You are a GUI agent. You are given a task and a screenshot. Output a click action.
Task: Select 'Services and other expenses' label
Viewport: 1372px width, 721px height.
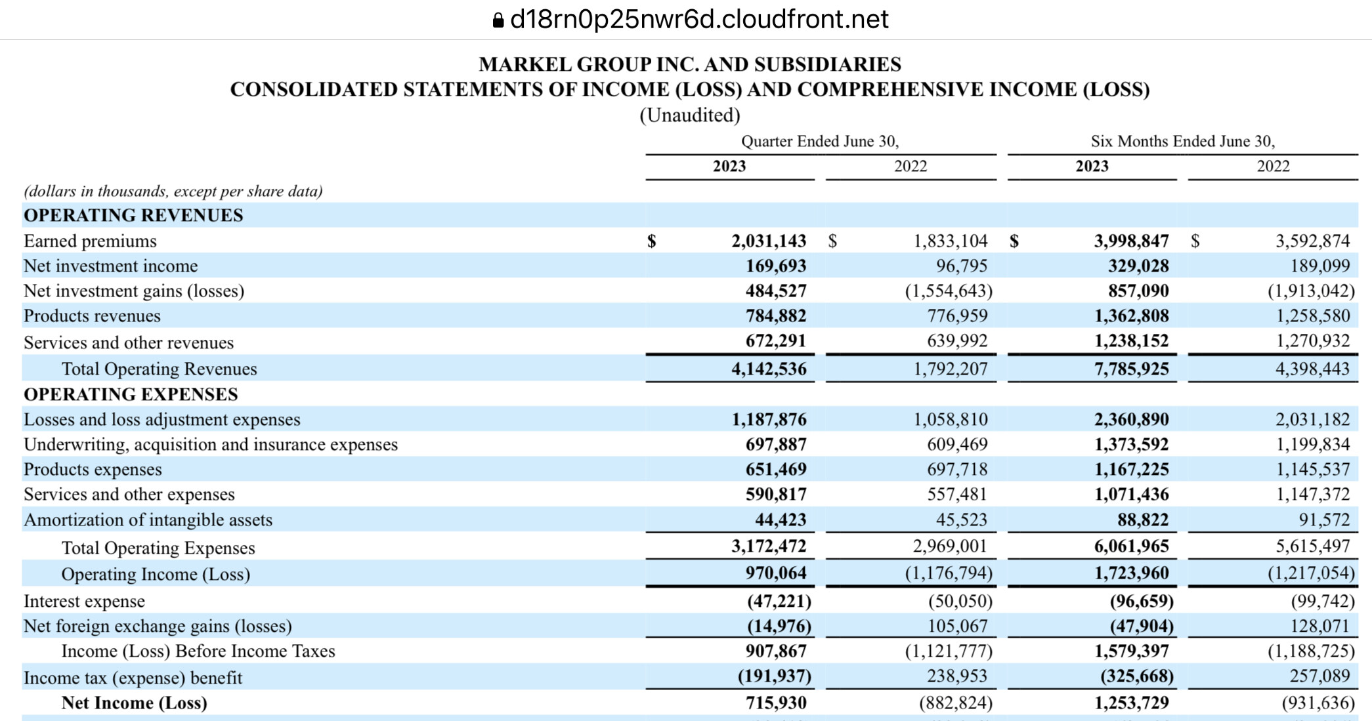coord(129,495)
